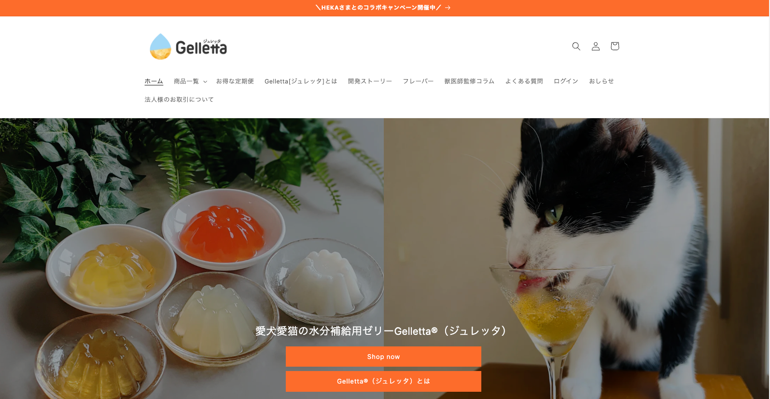Select the 開発ストーリー menu link
770x399 pixels.
[x=370, y=81]
